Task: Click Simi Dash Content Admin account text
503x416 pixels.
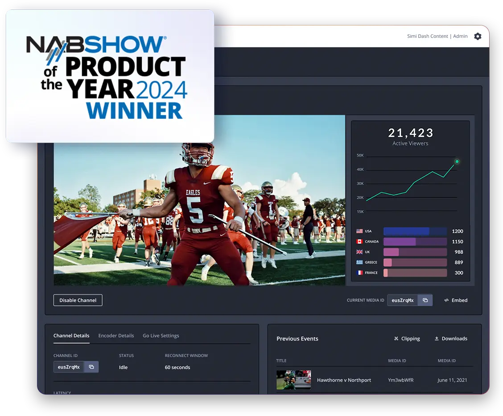Action: pos(437,36)
